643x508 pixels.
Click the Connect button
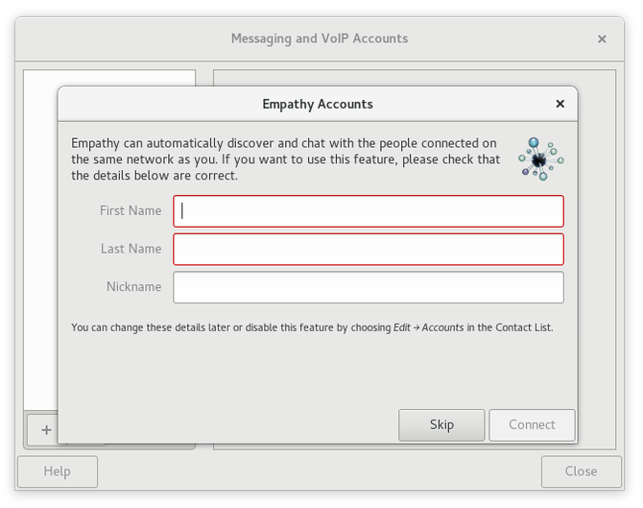tap(532, 424)
